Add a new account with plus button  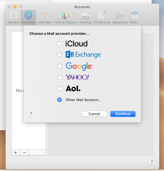click(x=16, y=152)
